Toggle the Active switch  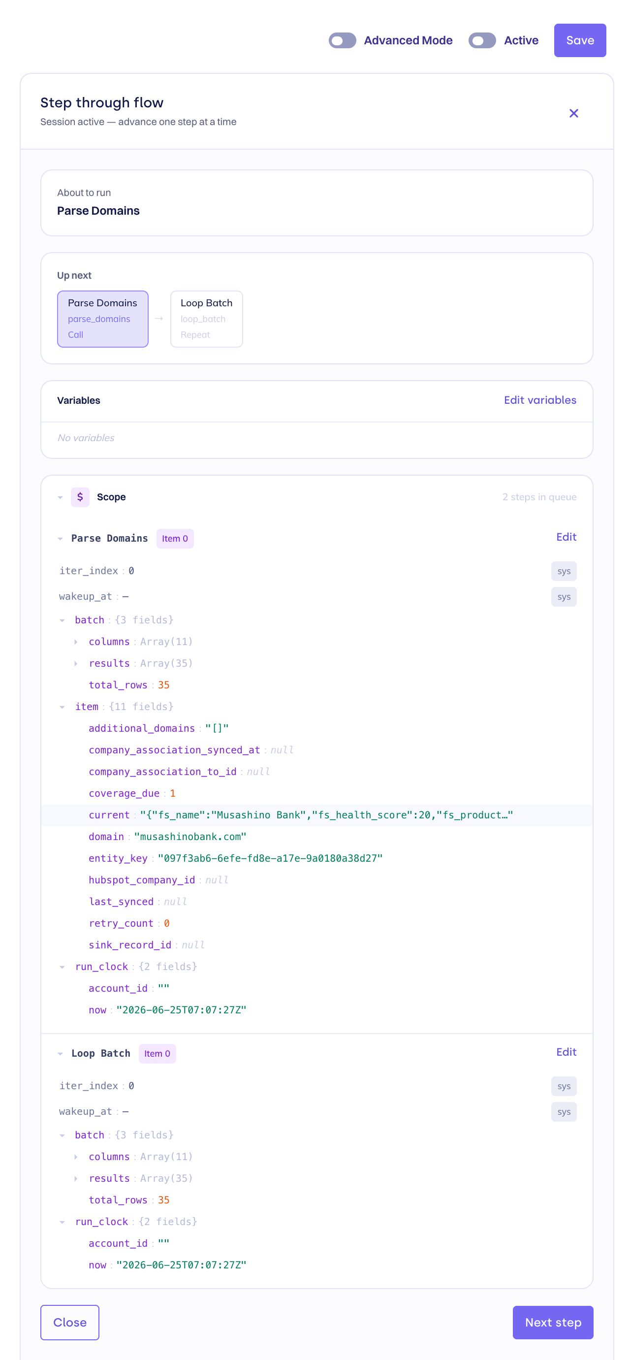tap(482, 41)
